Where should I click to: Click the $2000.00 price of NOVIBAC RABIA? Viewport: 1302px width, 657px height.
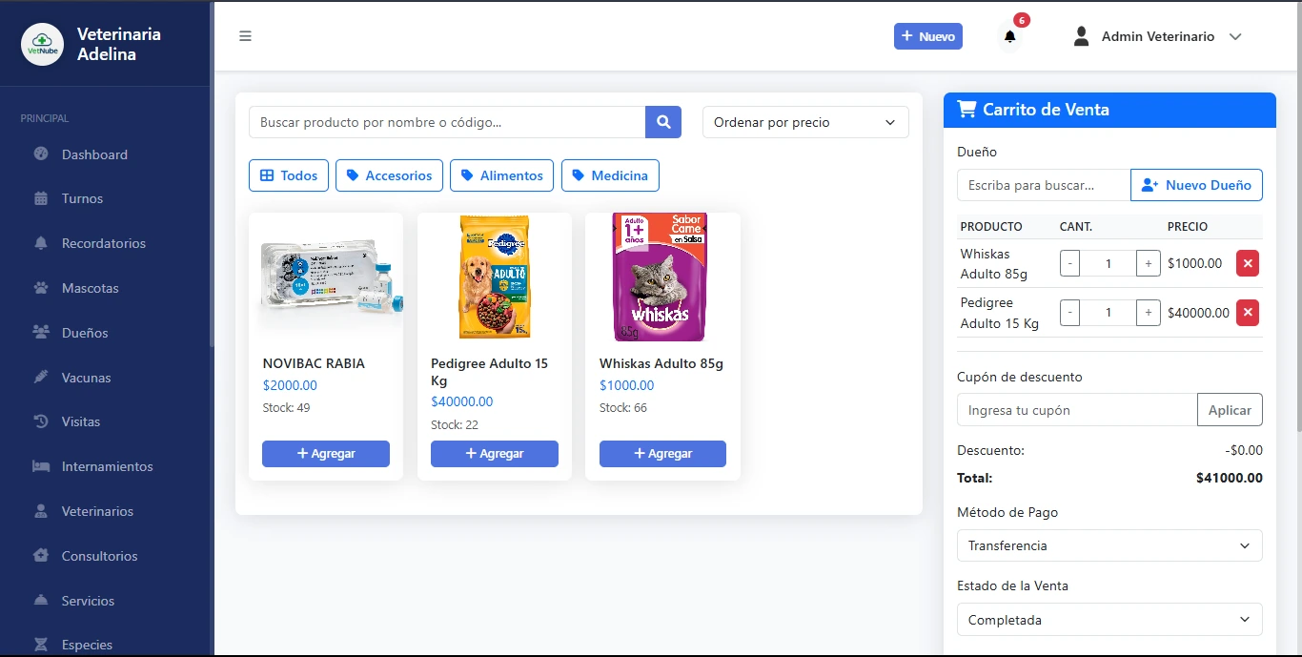pos(290,385)
